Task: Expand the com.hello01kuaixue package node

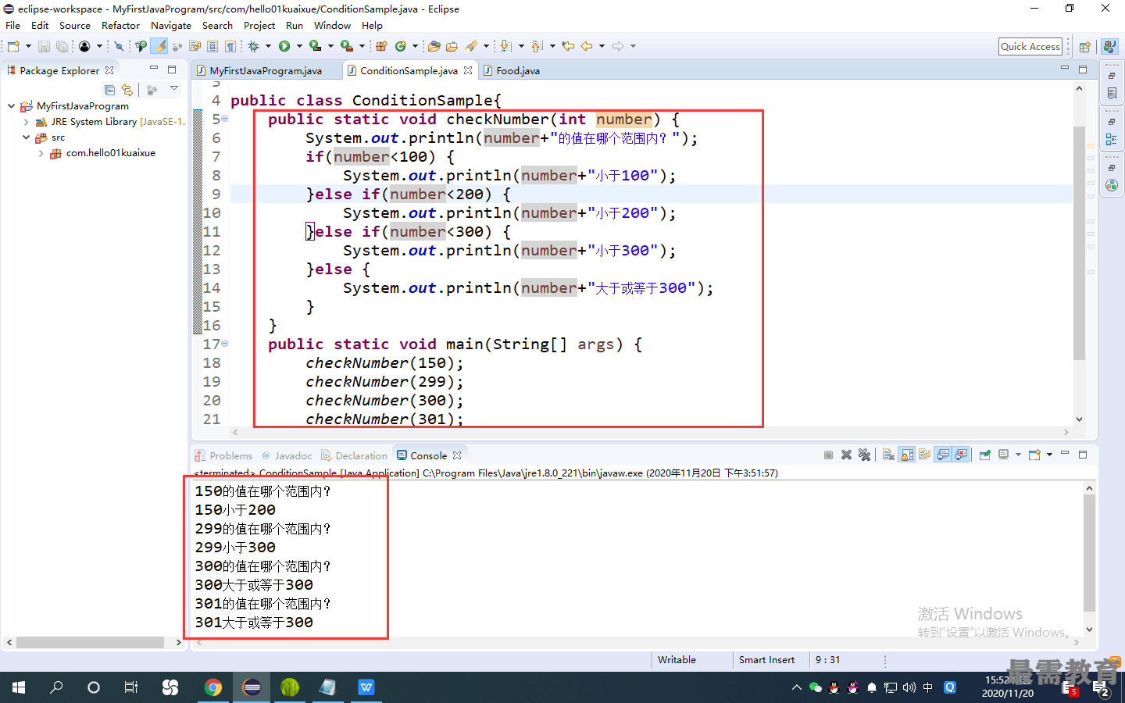Action: 41,153
